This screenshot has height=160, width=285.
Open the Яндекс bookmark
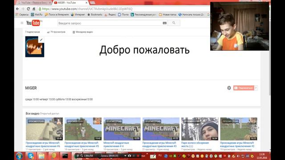110,15
